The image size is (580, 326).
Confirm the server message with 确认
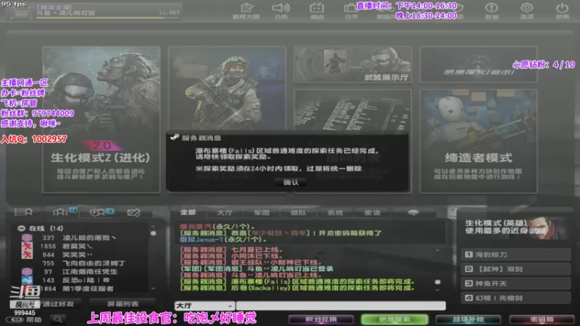click(x=291, y=183)
